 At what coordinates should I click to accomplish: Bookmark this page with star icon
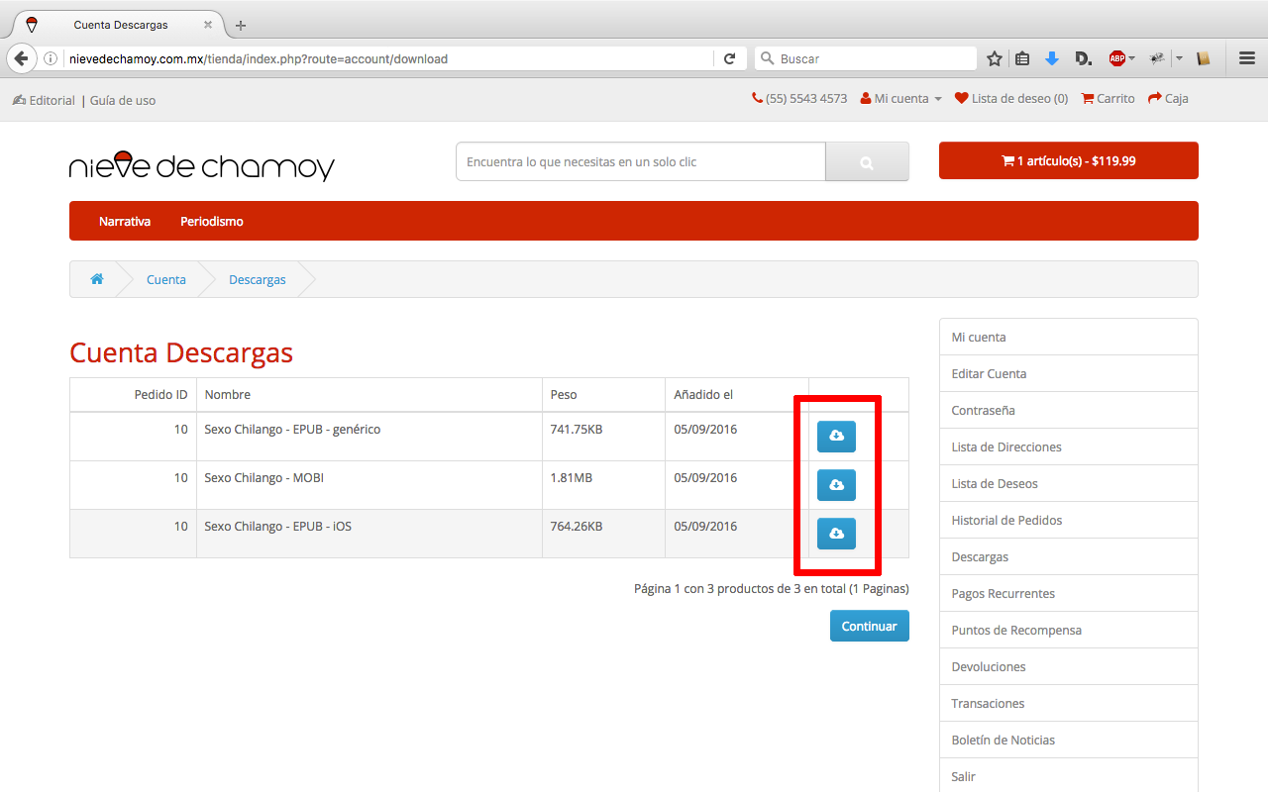[x=995, y=58]
